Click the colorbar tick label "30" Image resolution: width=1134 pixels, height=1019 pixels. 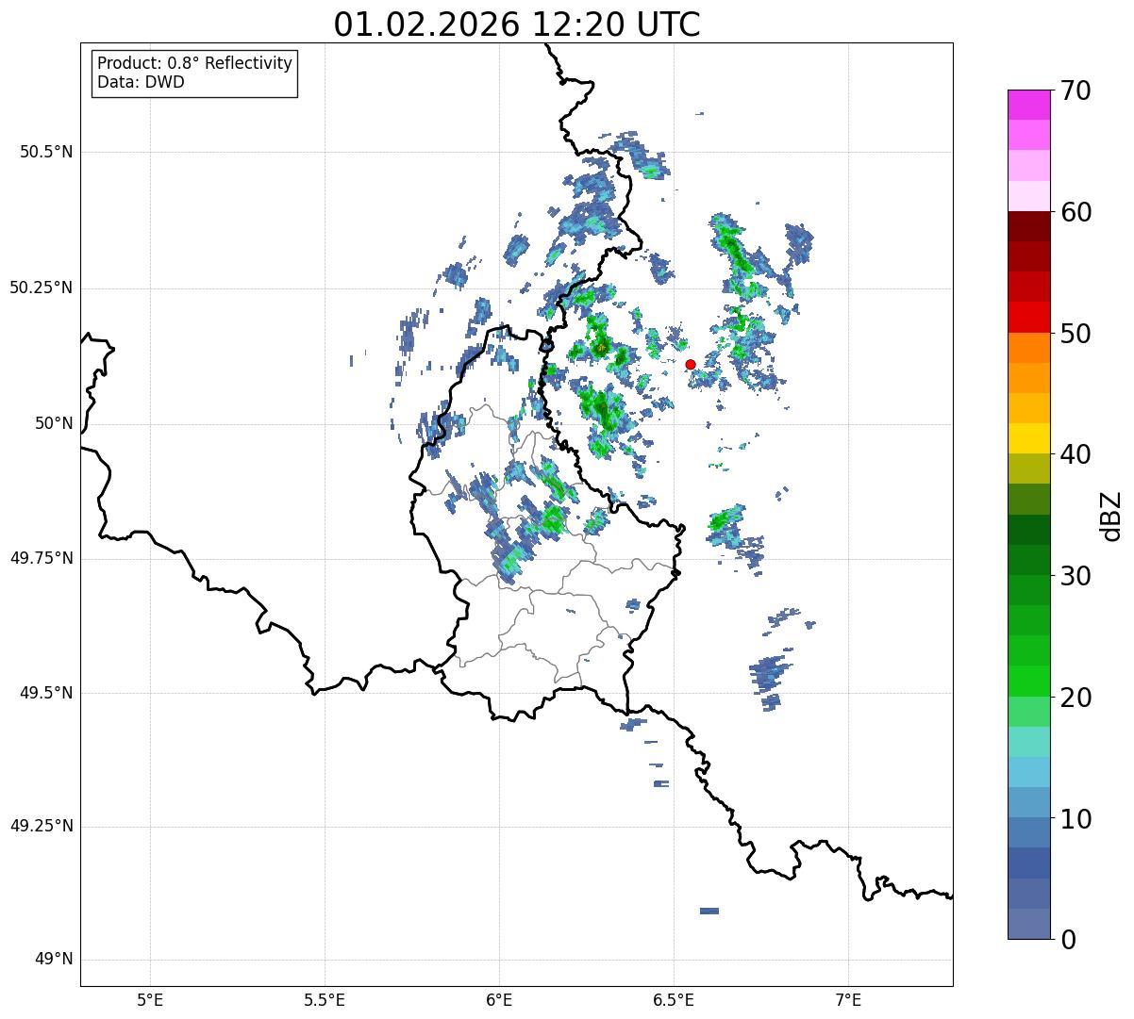pyautogui.click(x=1076, y=576)
